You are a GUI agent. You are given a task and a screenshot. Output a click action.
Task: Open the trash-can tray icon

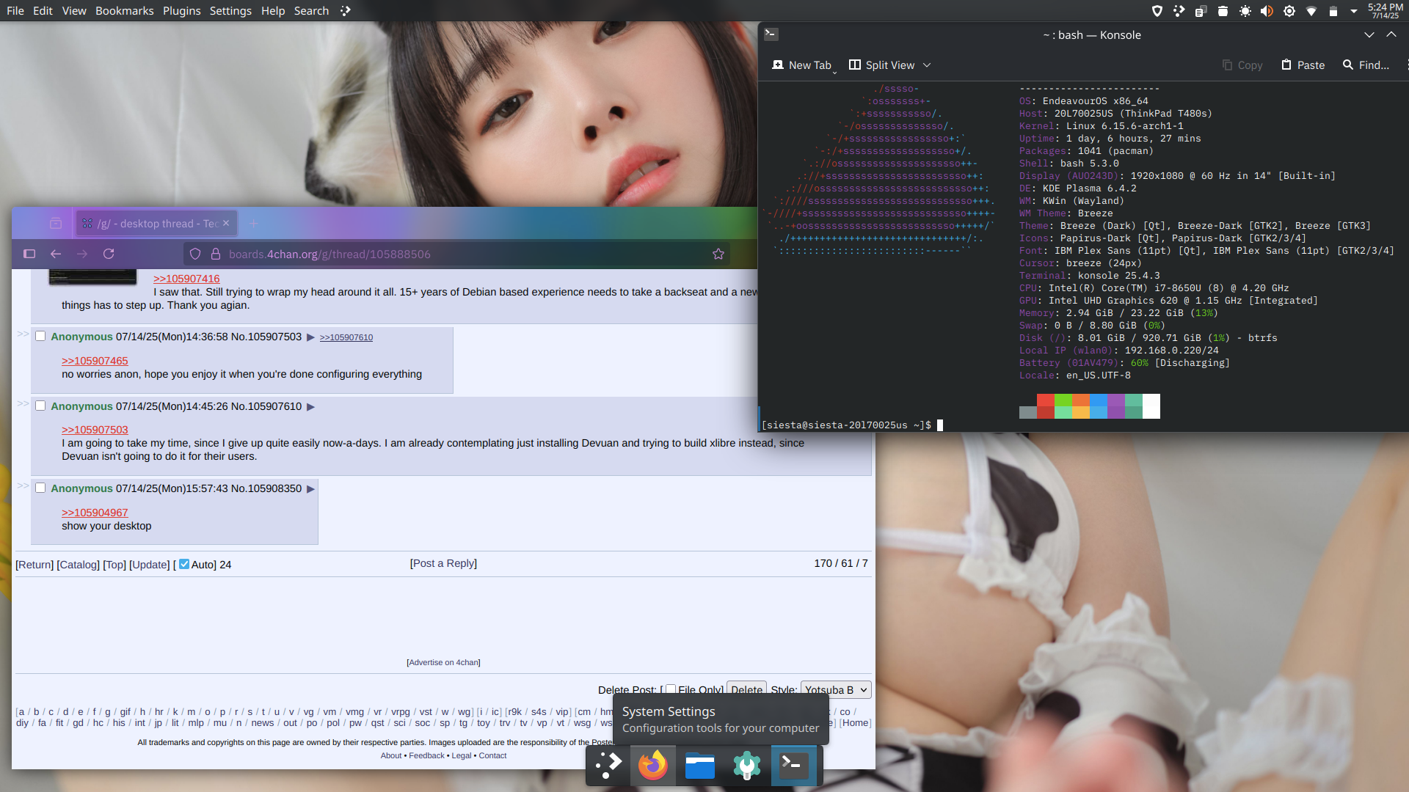pyautogui.click(x=1223, y=11)
